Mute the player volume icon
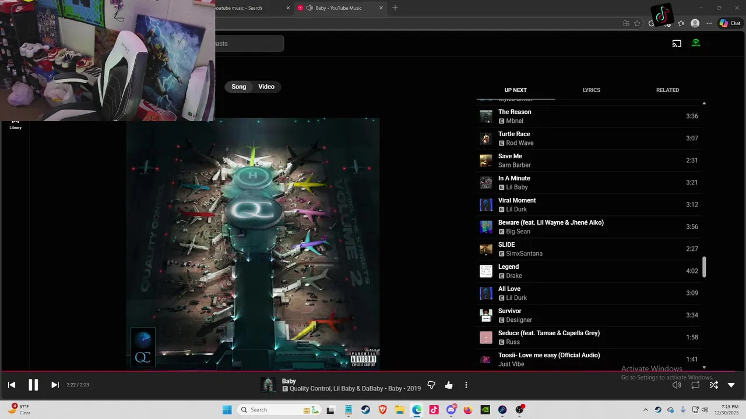The height and width of the screenshot is (419, 746). point(677,385)
